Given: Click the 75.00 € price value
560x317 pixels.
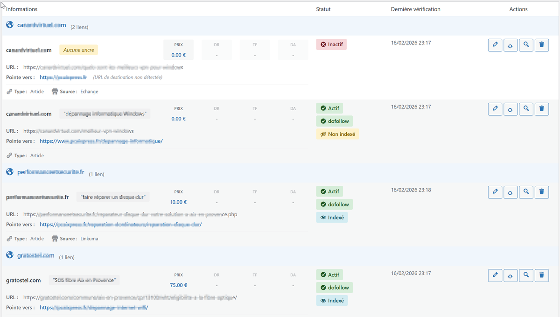Looking at the screenshot, I should [x=179, y=285].
